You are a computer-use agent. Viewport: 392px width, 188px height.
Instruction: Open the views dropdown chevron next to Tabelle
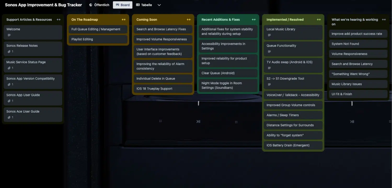tap(159, 5)
